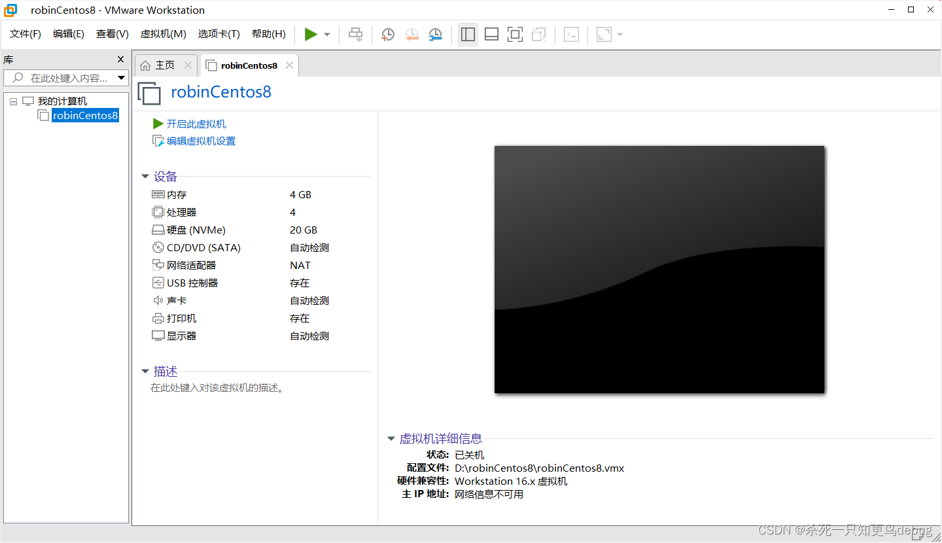Open the 查看(V) menu
Screen dimensions: 942x543
point(113,34)
